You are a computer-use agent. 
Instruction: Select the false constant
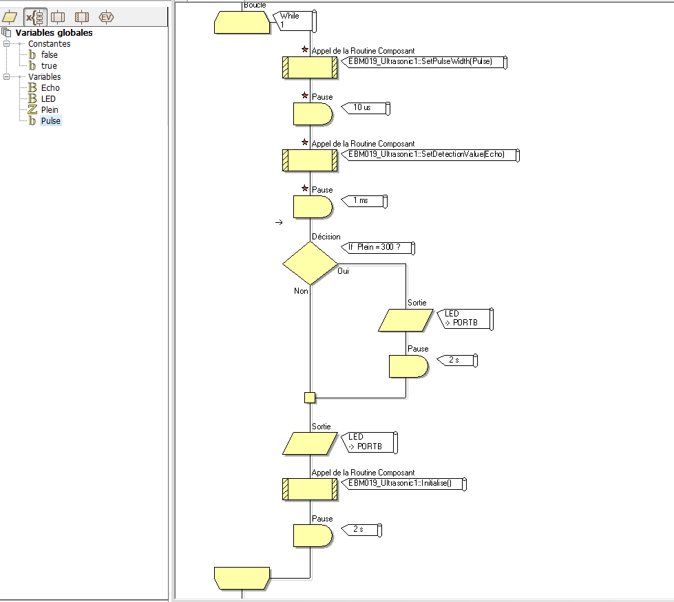pos(49,55)
